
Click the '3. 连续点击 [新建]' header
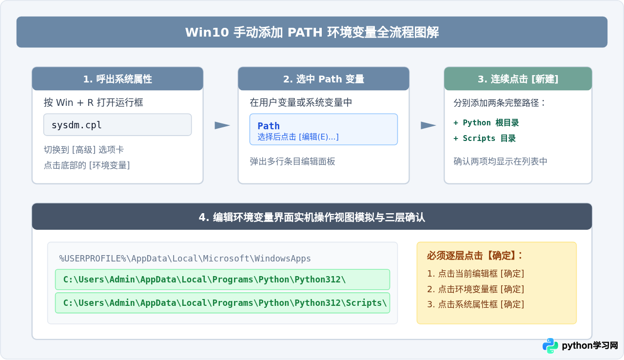pos(518,79)
